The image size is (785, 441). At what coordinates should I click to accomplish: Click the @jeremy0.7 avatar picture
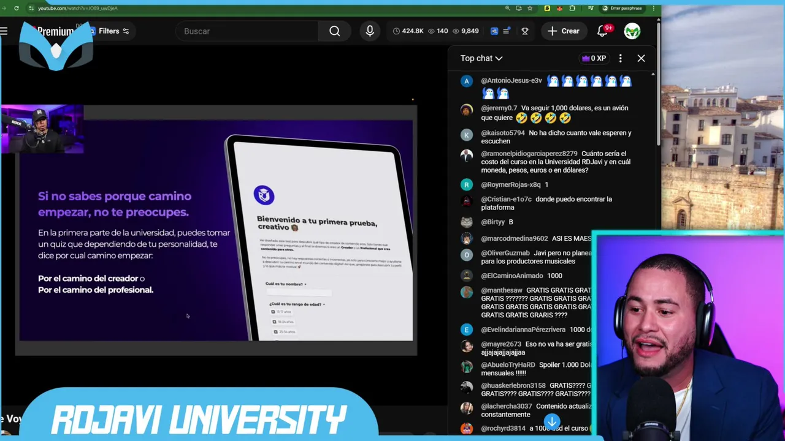[x=467, y=110]
